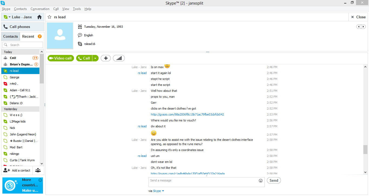This screenshot has width=369, height=196.
Task: Click rs lead profile avatar
Action: (x=60, y=36)
